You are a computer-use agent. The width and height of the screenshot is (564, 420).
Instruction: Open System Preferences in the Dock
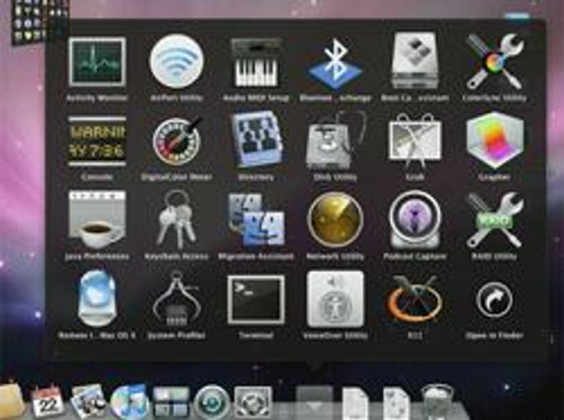253,402
